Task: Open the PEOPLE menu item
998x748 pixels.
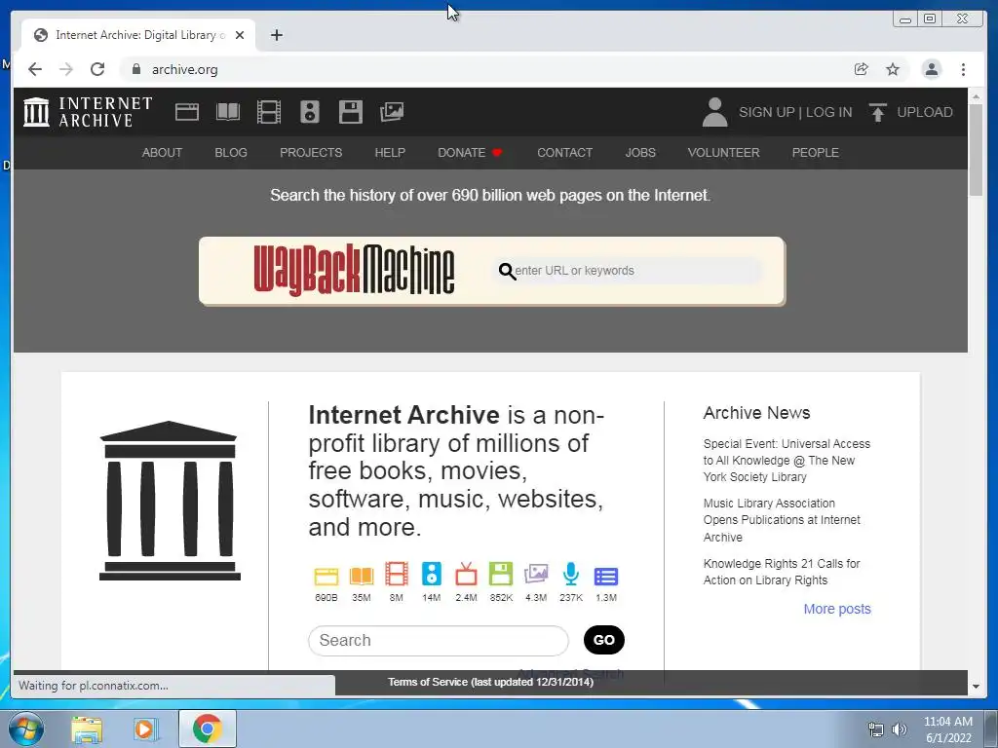Action: (x=815, y=153)
